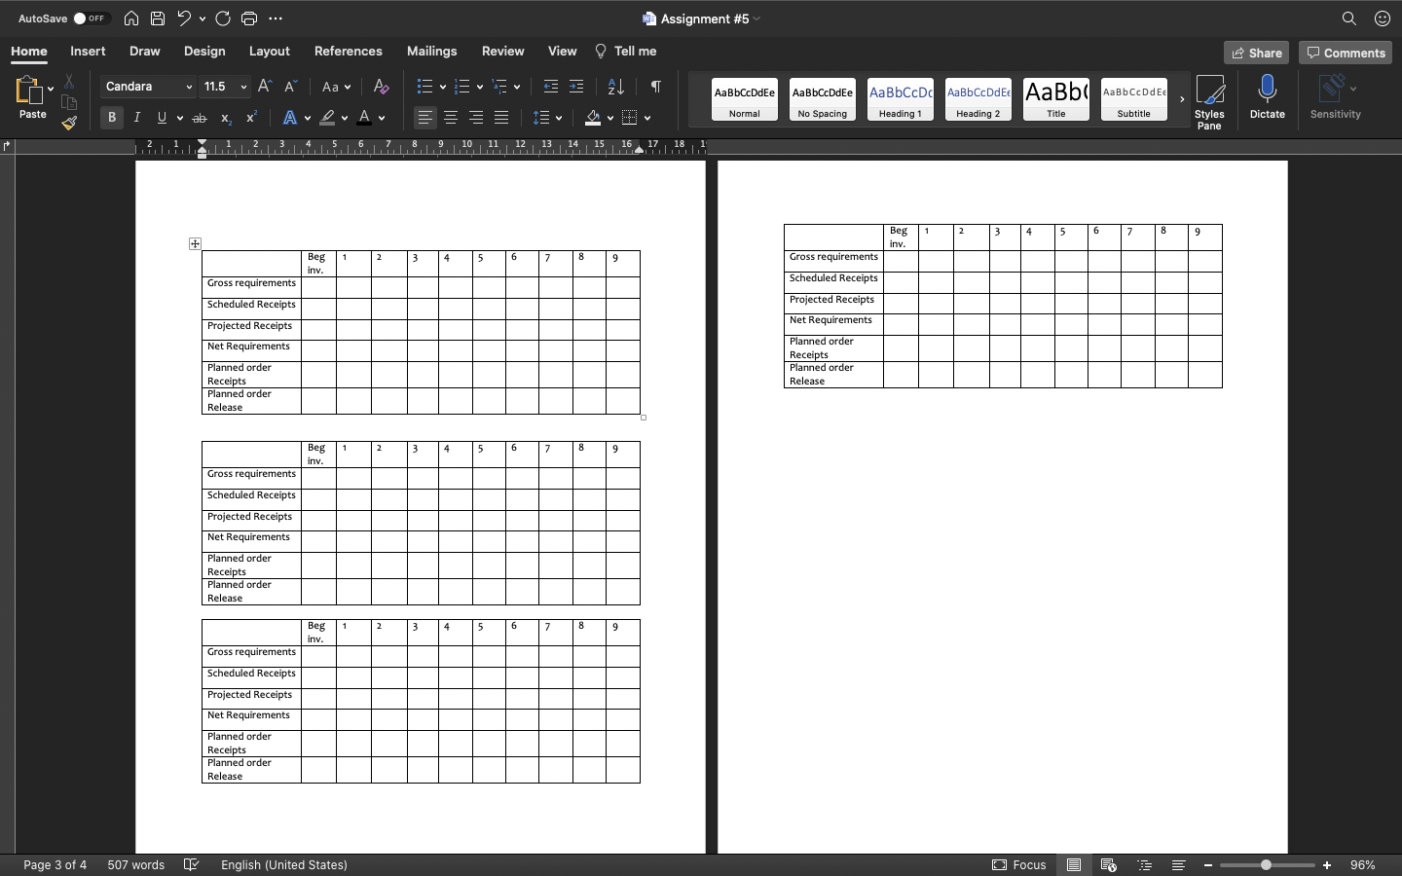Save the document with the disk icon
Viewport: 1402px width, 876px height.
[158, 18]
